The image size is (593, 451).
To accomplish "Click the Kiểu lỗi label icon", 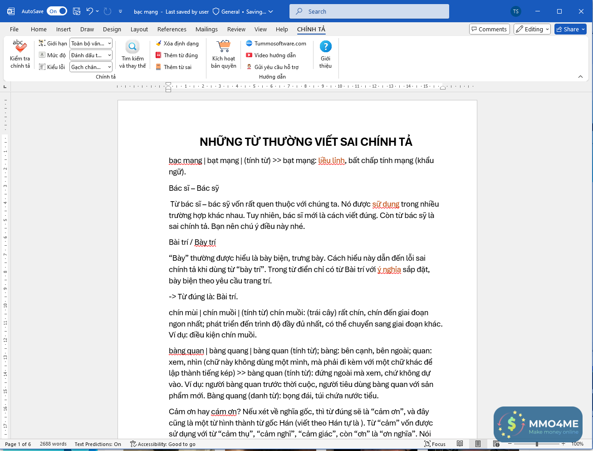I will pyautogui.click(x=42, y=67).
